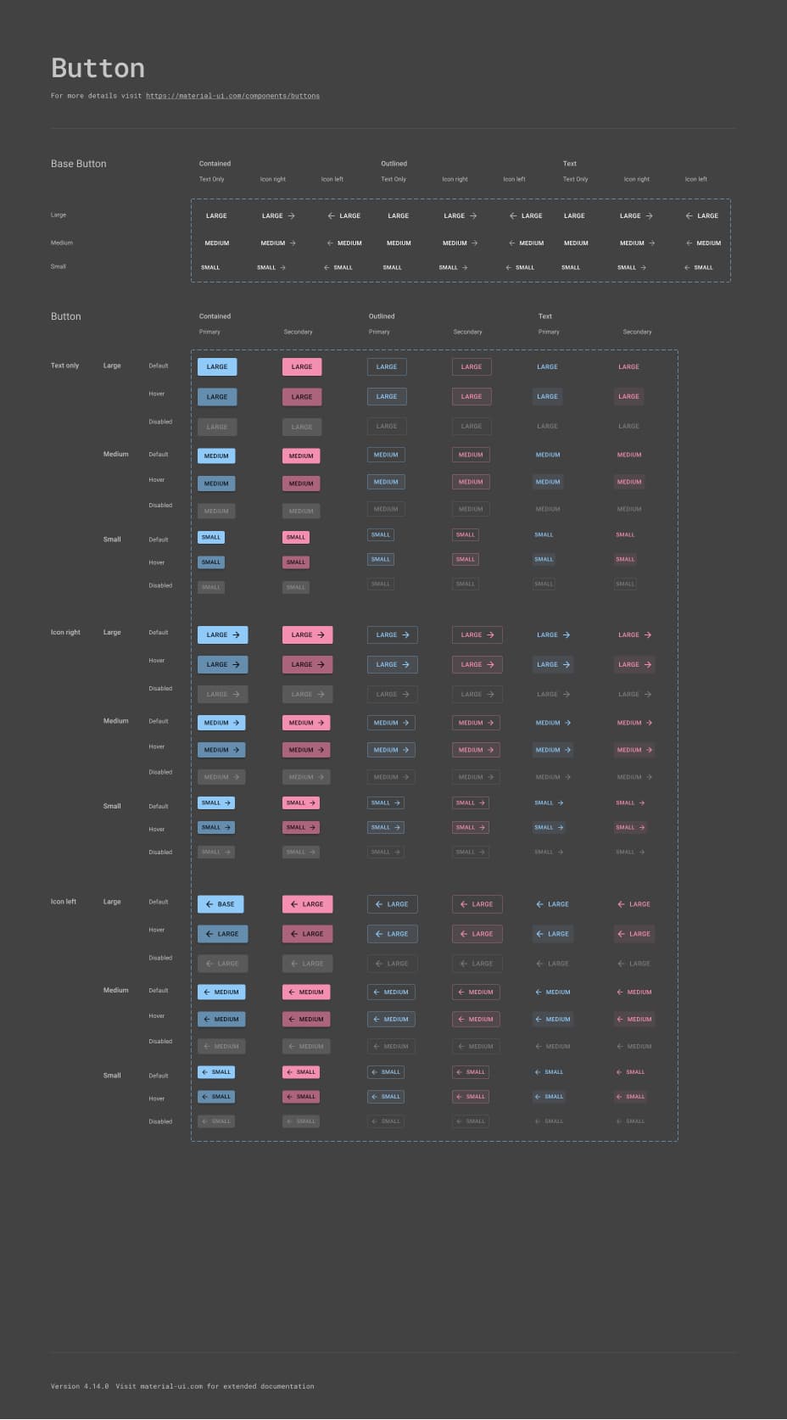Click left arrow in default pink outlined LARGE button
Screen dimensions: 787x1420
464,904
